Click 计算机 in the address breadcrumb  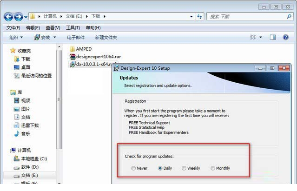(x=50, y=16)
